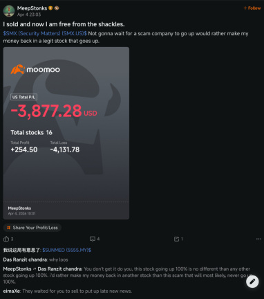The width and height of the screenshot is (264, 299).
Task: Open the $SMX Security Matters stock link
Action: coord(45,33)
